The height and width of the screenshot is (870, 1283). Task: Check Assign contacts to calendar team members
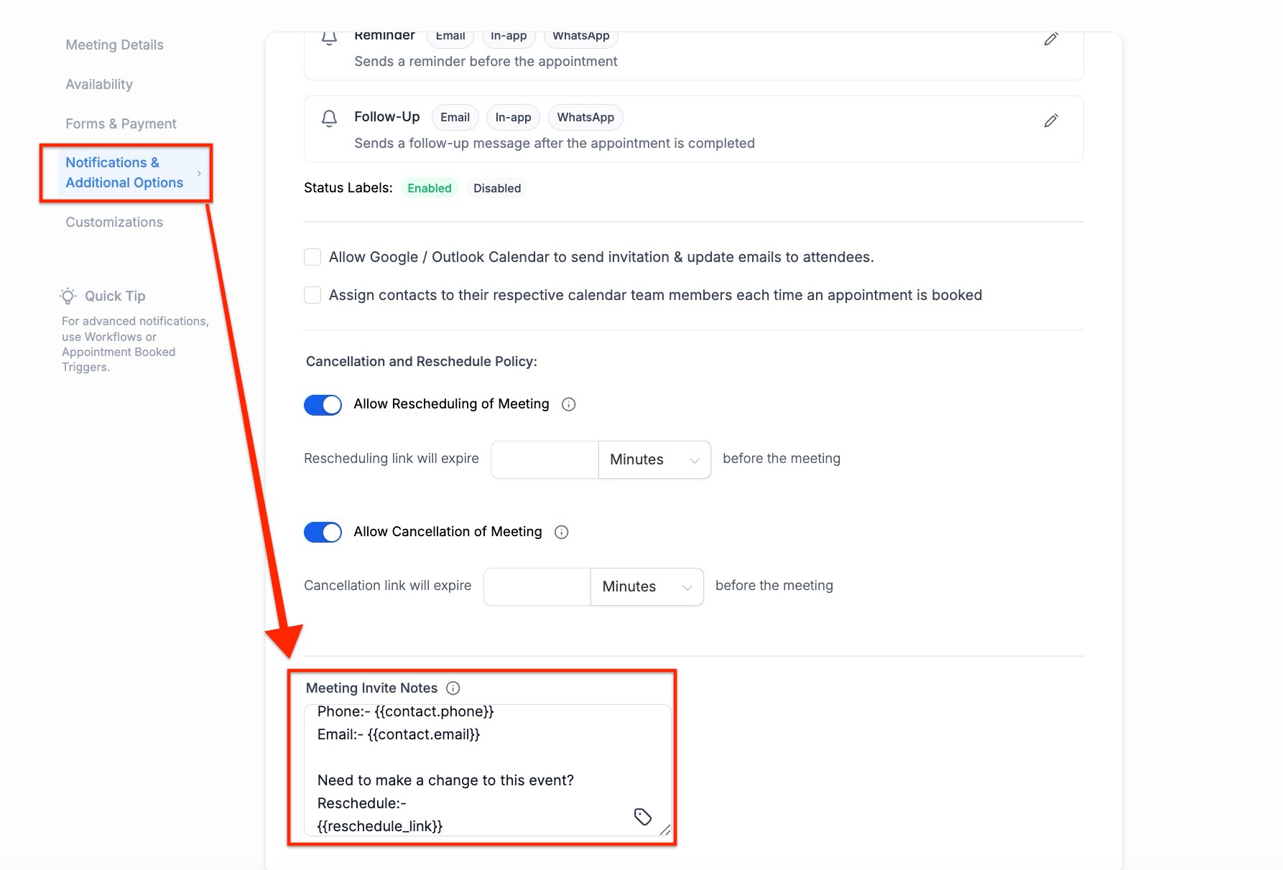click(312, 295)
